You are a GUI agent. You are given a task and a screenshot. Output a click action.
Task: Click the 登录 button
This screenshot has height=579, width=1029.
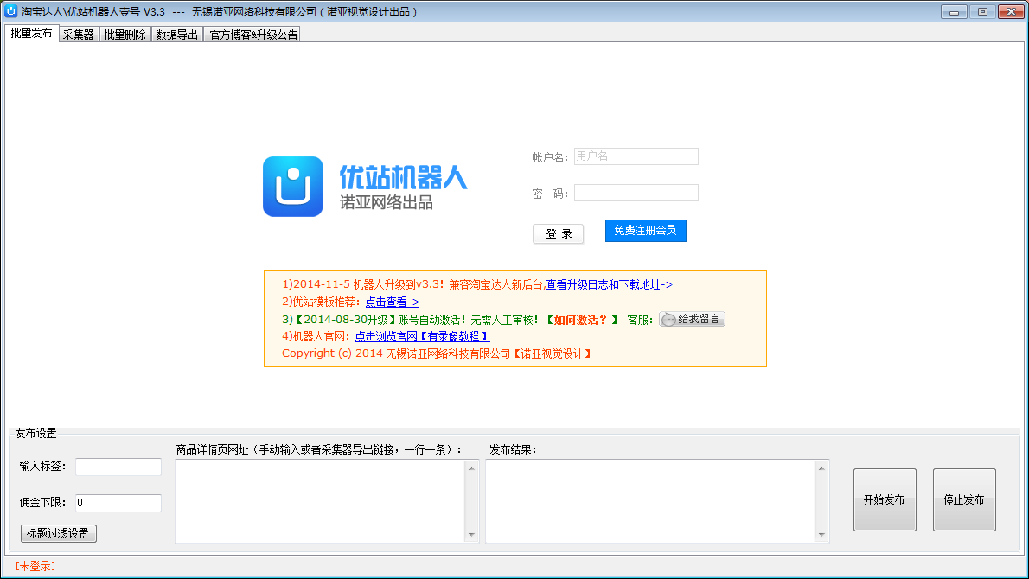pyautogui.click(x=558, y=234)
